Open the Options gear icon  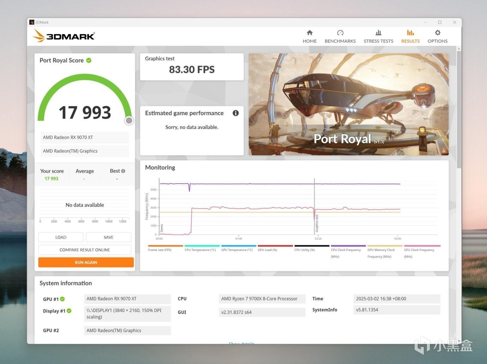click(438, 33)
